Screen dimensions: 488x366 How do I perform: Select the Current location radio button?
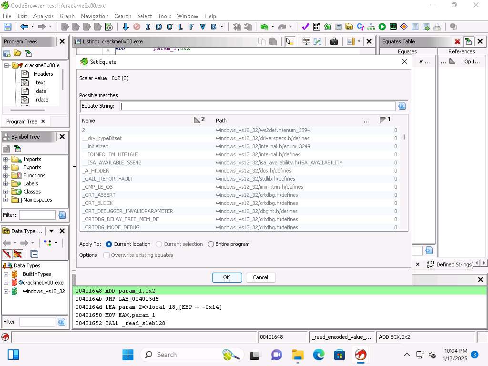pos(109,244)
